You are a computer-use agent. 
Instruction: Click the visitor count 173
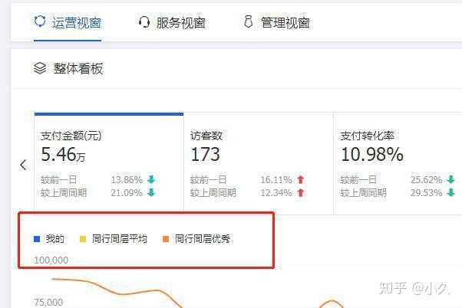pyautogui.click(x=205, y=155)
